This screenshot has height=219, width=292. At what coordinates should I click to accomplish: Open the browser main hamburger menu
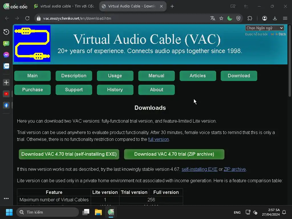click(285, 18)
